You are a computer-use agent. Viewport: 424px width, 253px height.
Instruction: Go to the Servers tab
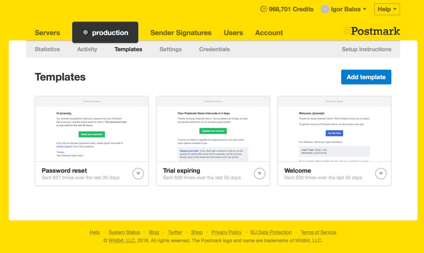pyautogui.click(x=47, y=33)
